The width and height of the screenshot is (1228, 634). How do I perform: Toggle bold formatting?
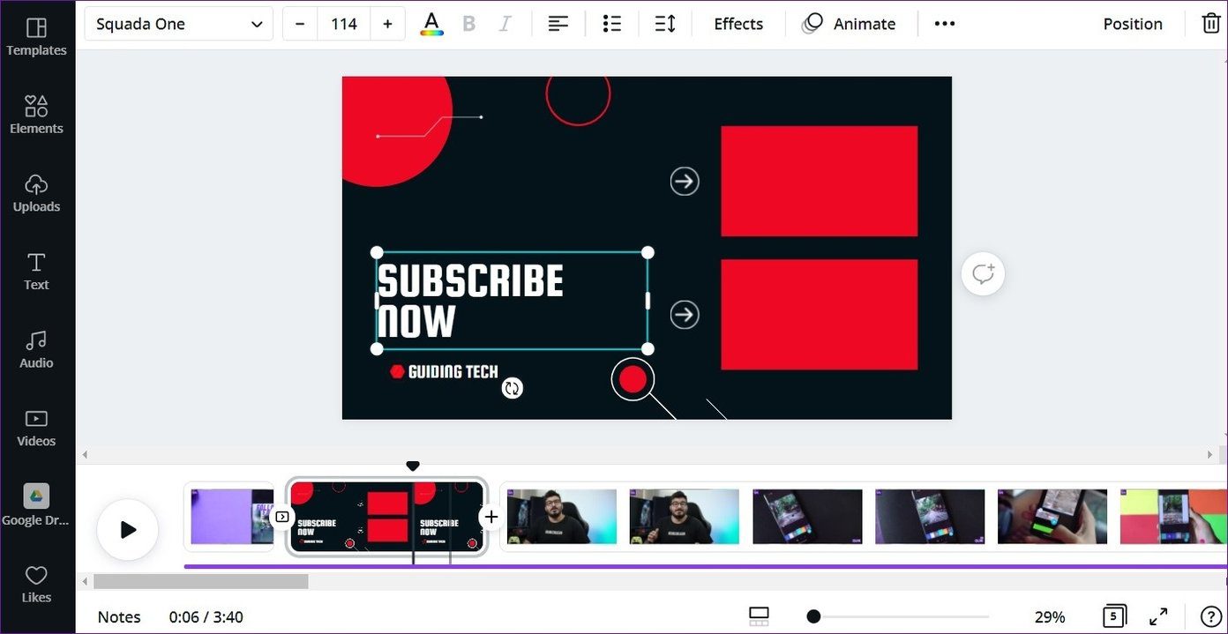pyautogui.click(x=469, y=24)
